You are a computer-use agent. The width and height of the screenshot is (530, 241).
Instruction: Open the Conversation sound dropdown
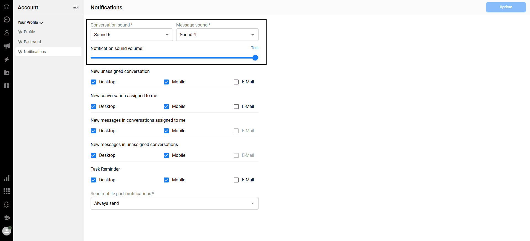point(132,35)
